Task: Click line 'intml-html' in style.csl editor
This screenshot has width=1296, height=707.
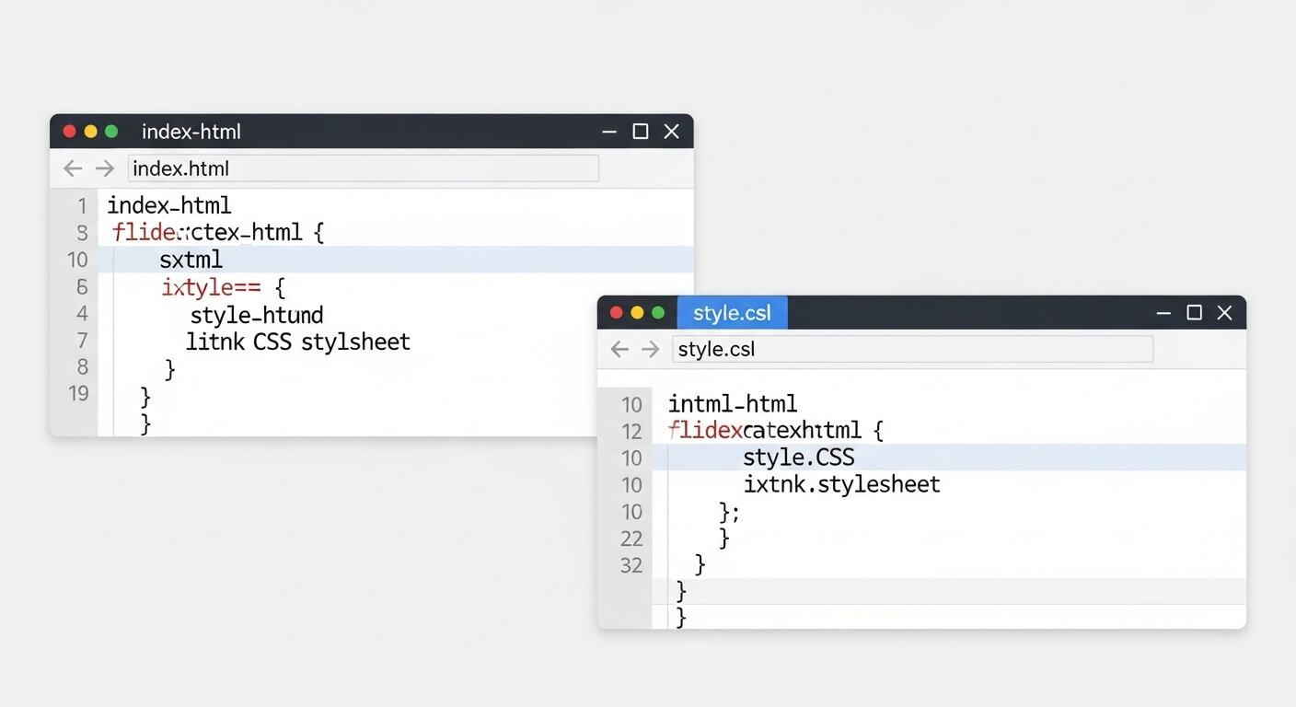Action: [733, 403]
